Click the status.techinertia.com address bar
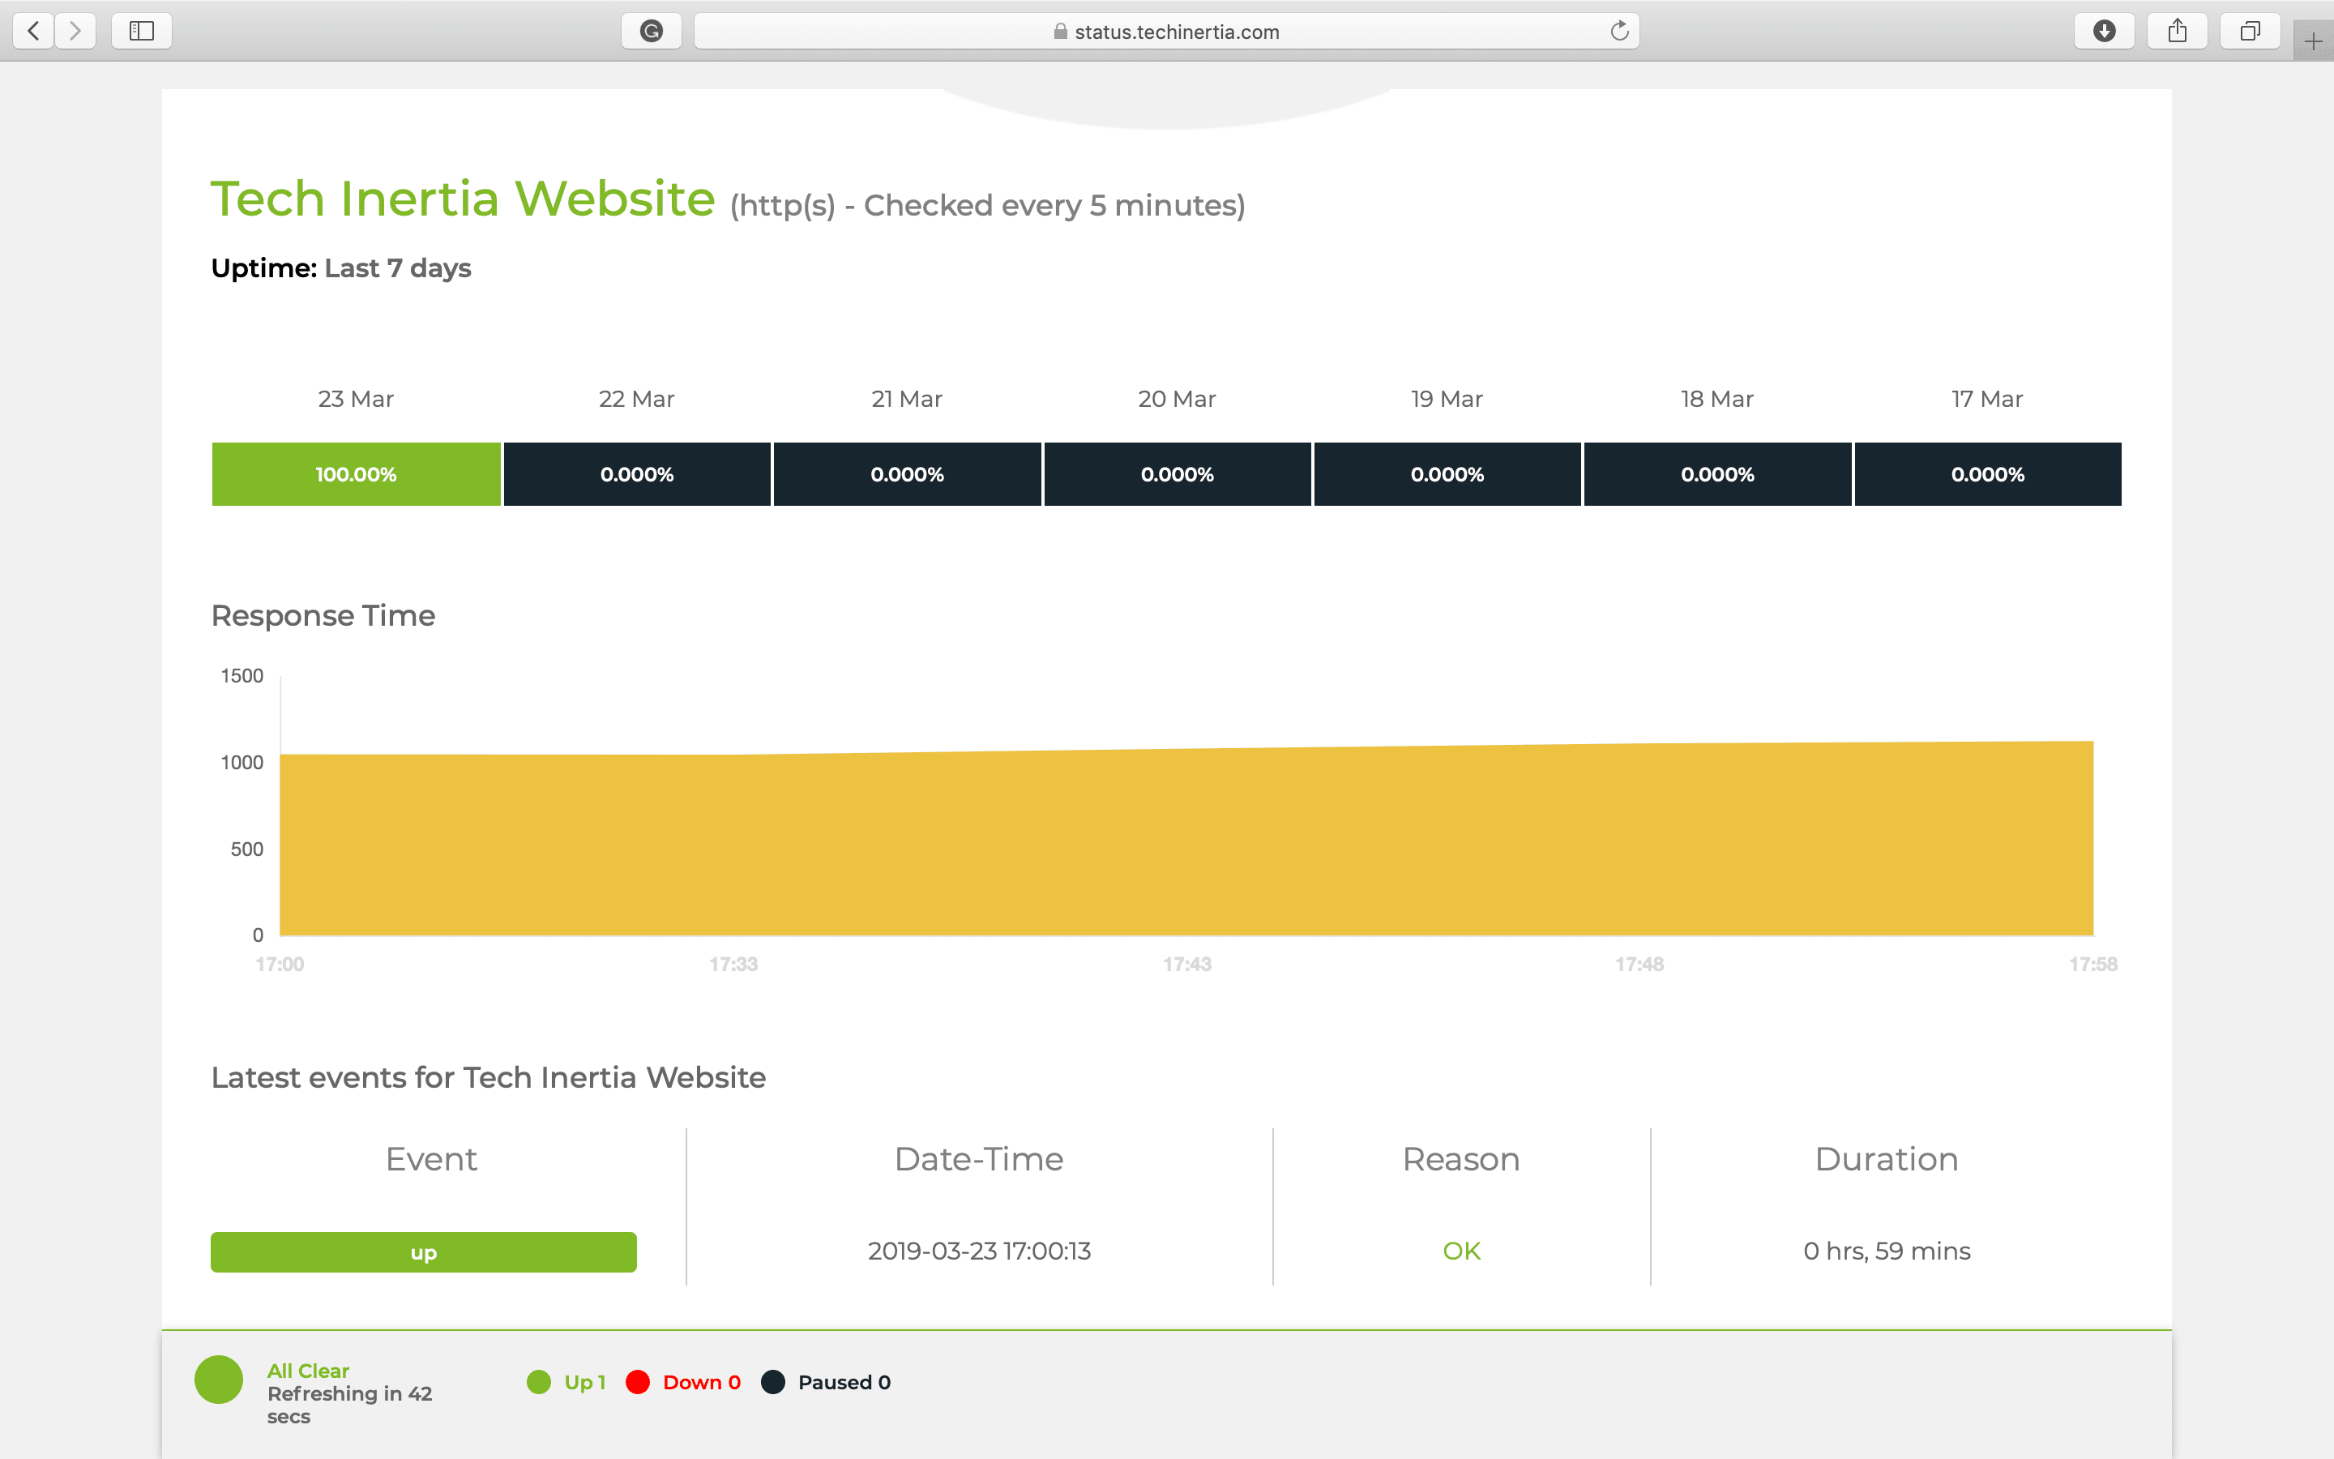The height and width of the screenshot is (1459, 2334). click(1166, 31)
